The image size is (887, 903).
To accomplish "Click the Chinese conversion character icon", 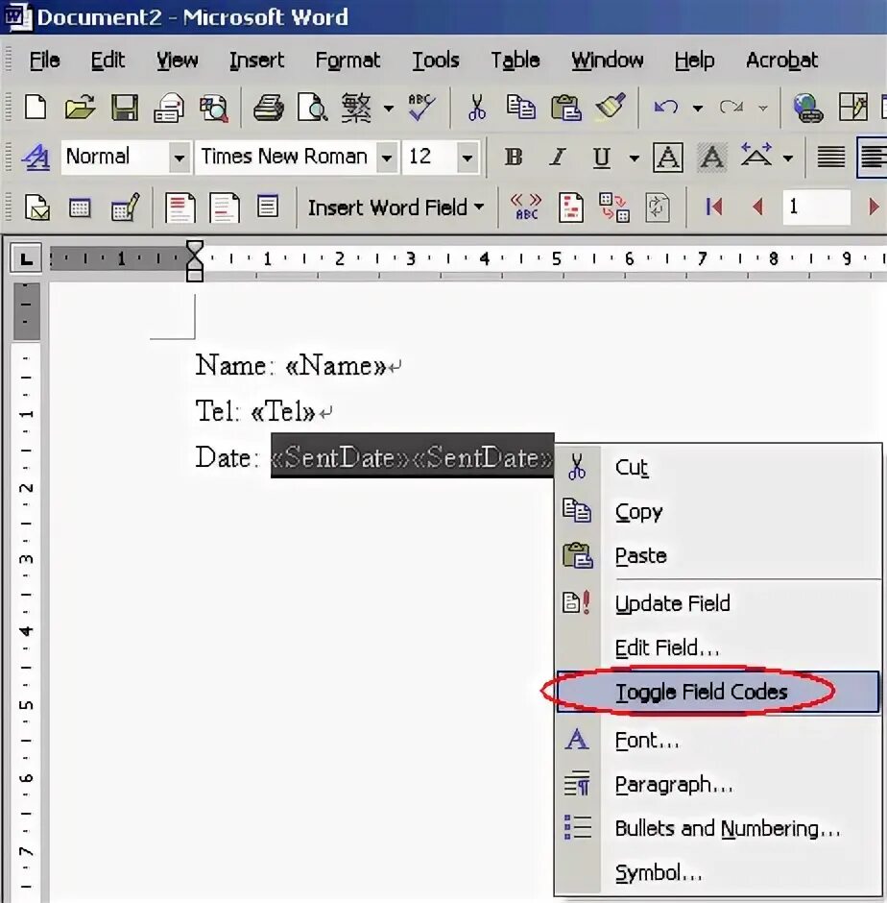I will point(357,108).
